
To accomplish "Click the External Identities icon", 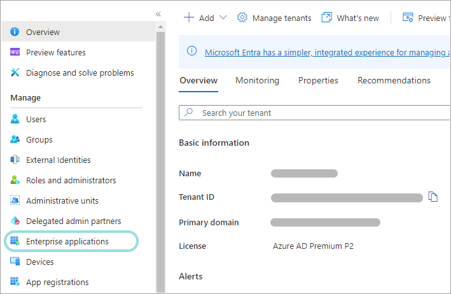I will click(x=15, y=160).
